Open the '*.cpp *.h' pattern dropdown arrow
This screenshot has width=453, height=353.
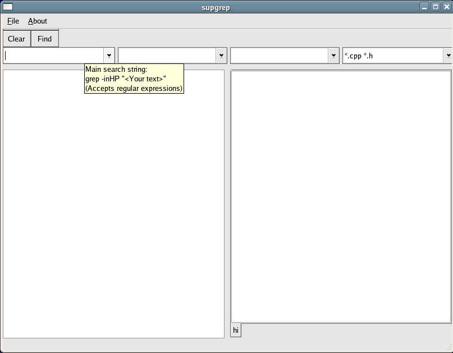click(448, 56)
